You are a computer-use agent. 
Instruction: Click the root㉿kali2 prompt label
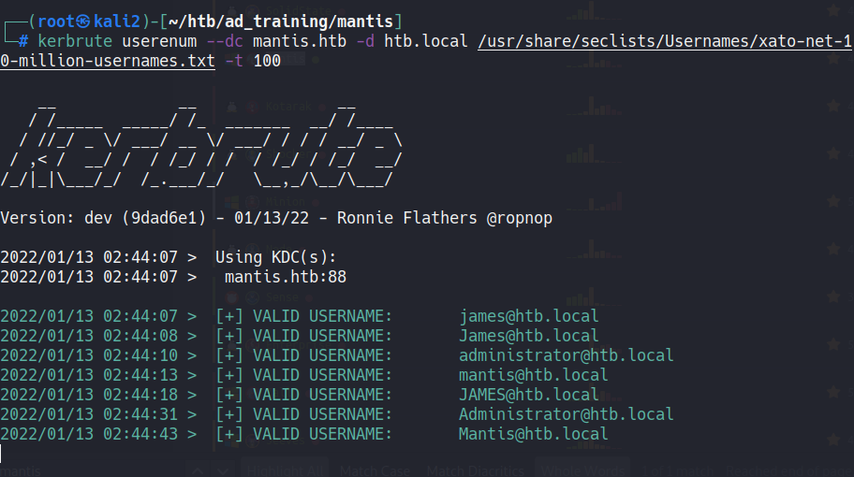click(x=91, y=21)
